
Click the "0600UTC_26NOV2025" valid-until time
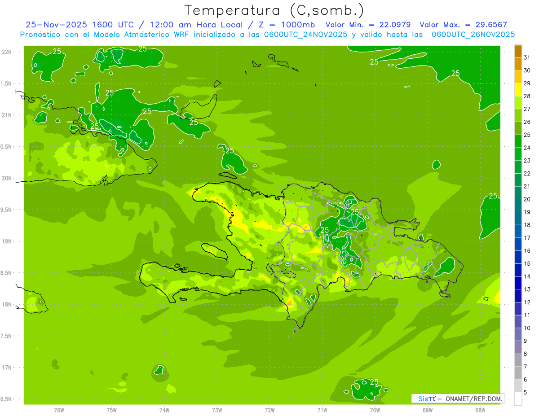coord(473,35)
